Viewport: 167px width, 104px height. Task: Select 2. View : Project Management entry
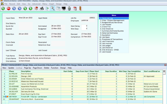click(x=114, y=20)
